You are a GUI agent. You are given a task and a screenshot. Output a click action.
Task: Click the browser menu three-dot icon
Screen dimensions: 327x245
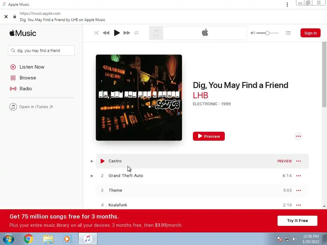[287, 4]
